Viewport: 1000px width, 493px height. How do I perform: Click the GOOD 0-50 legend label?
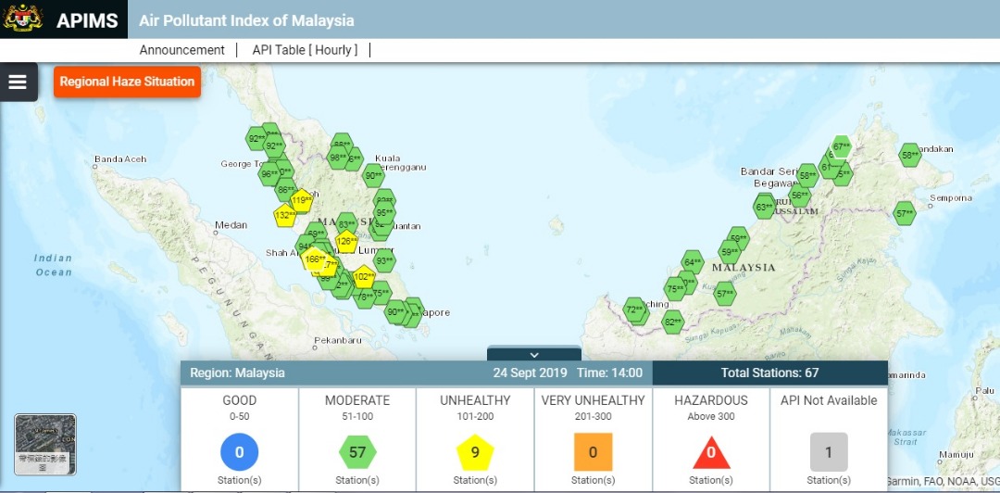coord(239,408)
